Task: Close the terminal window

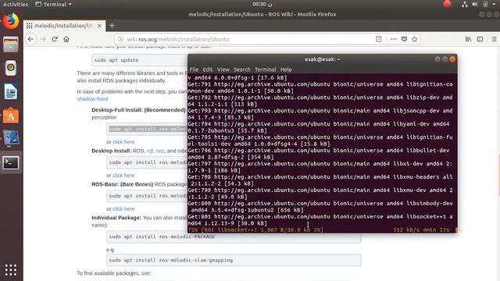Action: (452, 59)
